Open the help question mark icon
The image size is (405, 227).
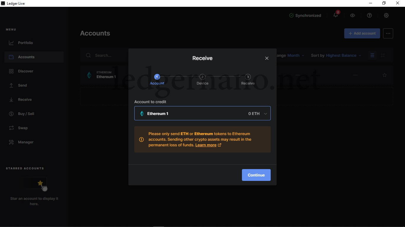pos(369,15)
